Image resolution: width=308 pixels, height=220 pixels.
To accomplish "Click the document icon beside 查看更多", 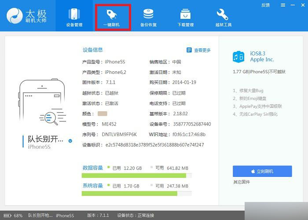I will click(x=189, y=50).
